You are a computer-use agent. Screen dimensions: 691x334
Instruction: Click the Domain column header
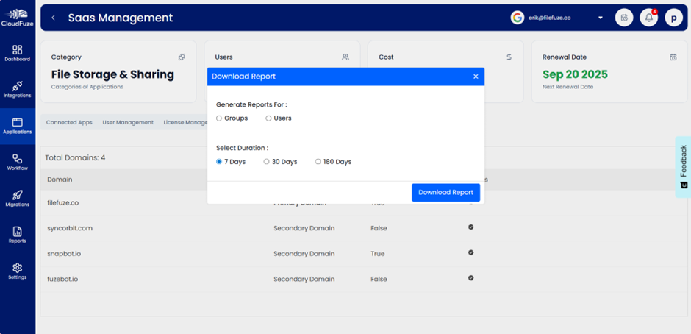60,180
